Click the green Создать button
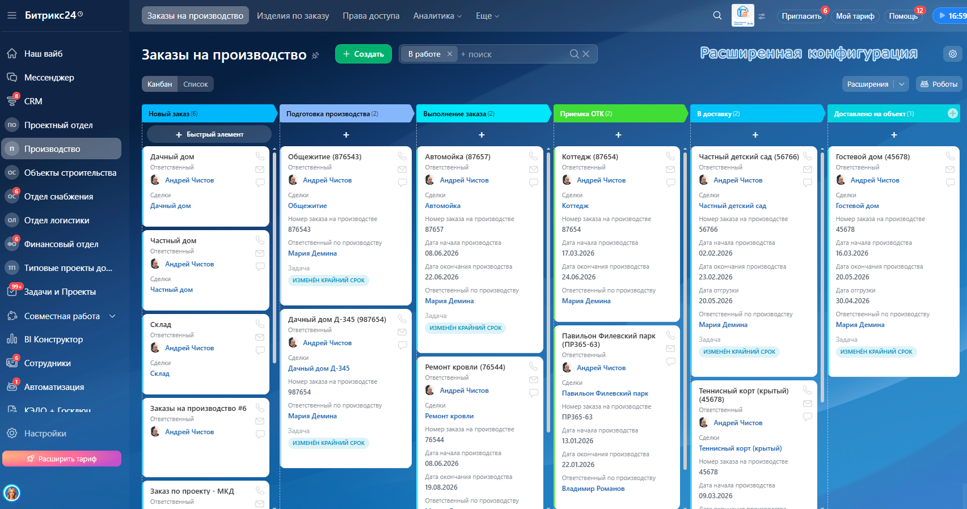The image size is (967, 509). click(x=364, y=54)
